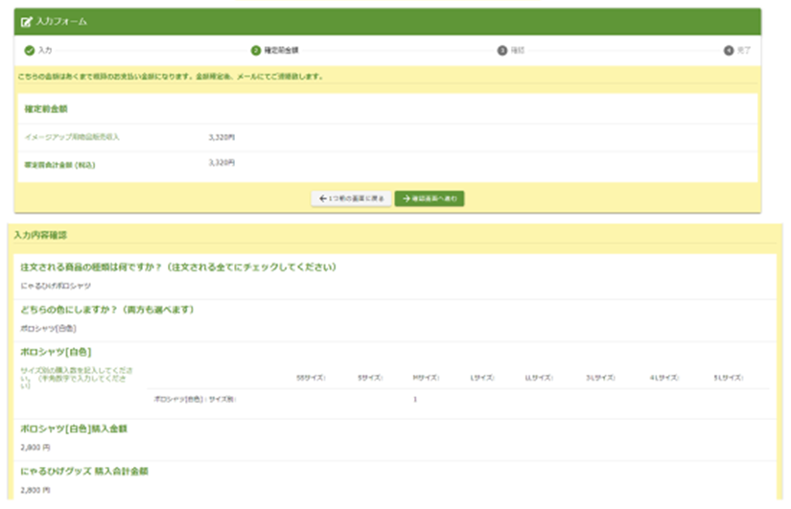This screenshot has width=791, height=509.
Task: Click the 確定前金額 section heading
Action: (x=46, y=109)
